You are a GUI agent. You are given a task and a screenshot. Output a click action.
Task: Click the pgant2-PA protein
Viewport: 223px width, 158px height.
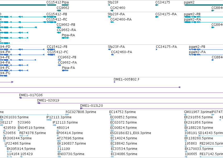pos(197,52)
